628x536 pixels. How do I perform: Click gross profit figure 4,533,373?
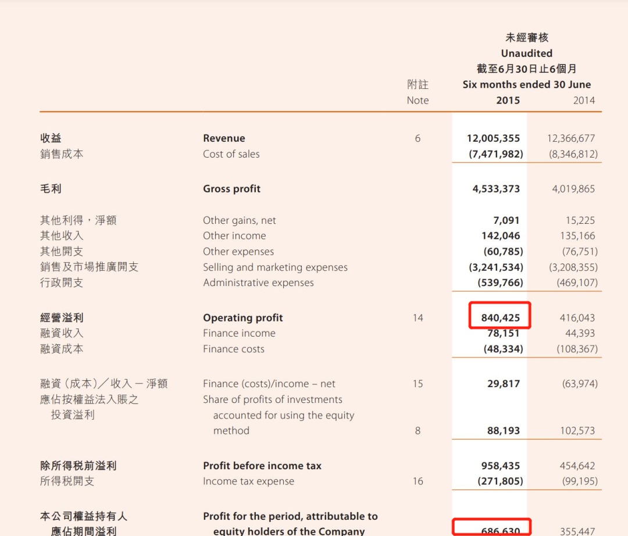[x=496, y=188]
